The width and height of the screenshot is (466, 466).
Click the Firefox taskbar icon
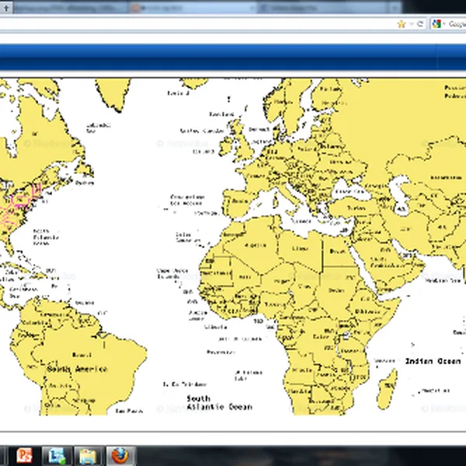point(119,455)
